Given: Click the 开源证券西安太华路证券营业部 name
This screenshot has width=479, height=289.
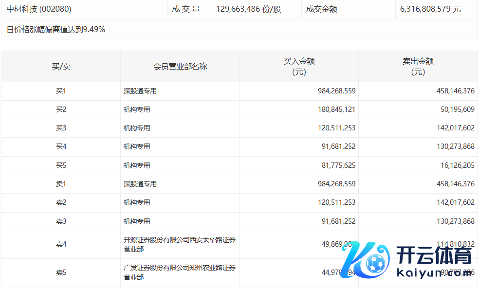Looking at the screenshot, I should pyautogui.click(x=179, y=244).
